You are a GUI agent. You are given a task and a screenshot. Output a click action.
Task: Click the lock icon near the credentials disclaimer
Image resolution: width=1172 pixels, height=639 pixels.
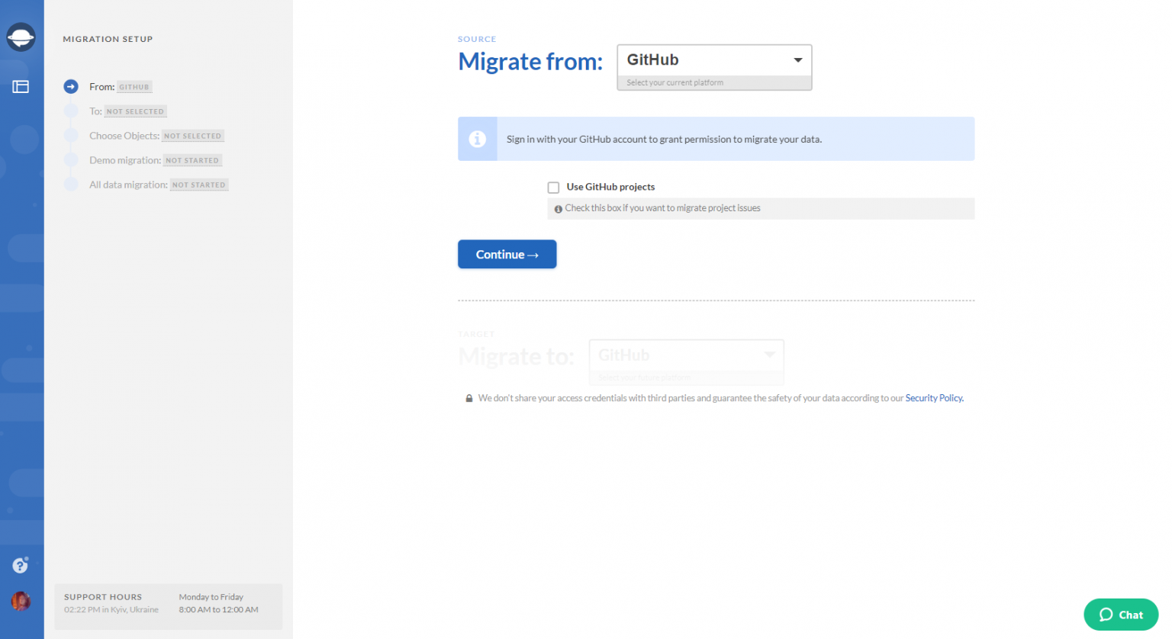pos(469,397)
